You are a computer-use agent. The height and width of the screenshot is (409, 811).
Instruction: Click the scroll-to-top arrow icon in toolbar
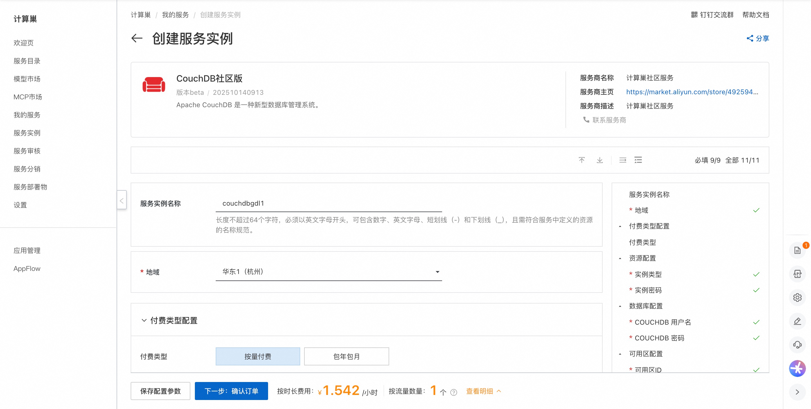click(581, 160)
